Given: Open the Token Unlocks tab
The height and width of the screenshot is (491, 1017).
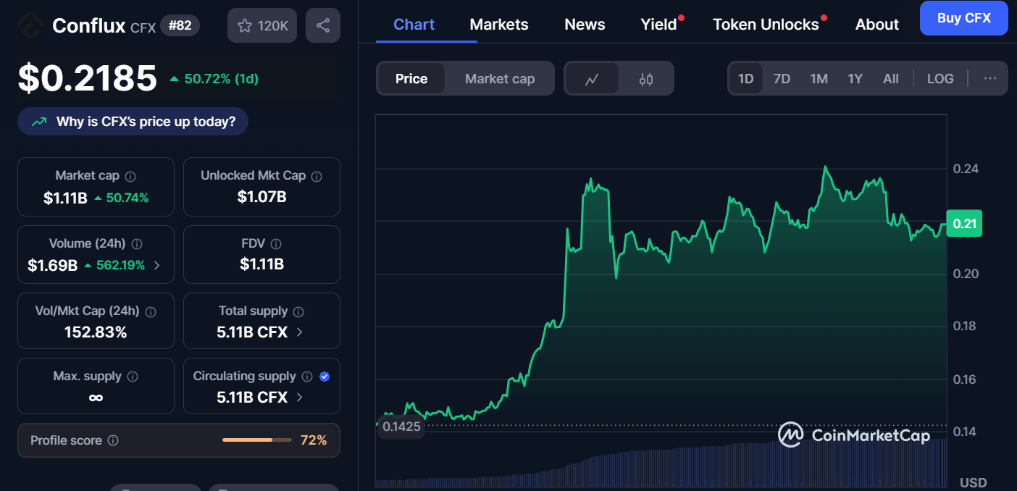Looking at the screenshot, I should coord(766,25).
